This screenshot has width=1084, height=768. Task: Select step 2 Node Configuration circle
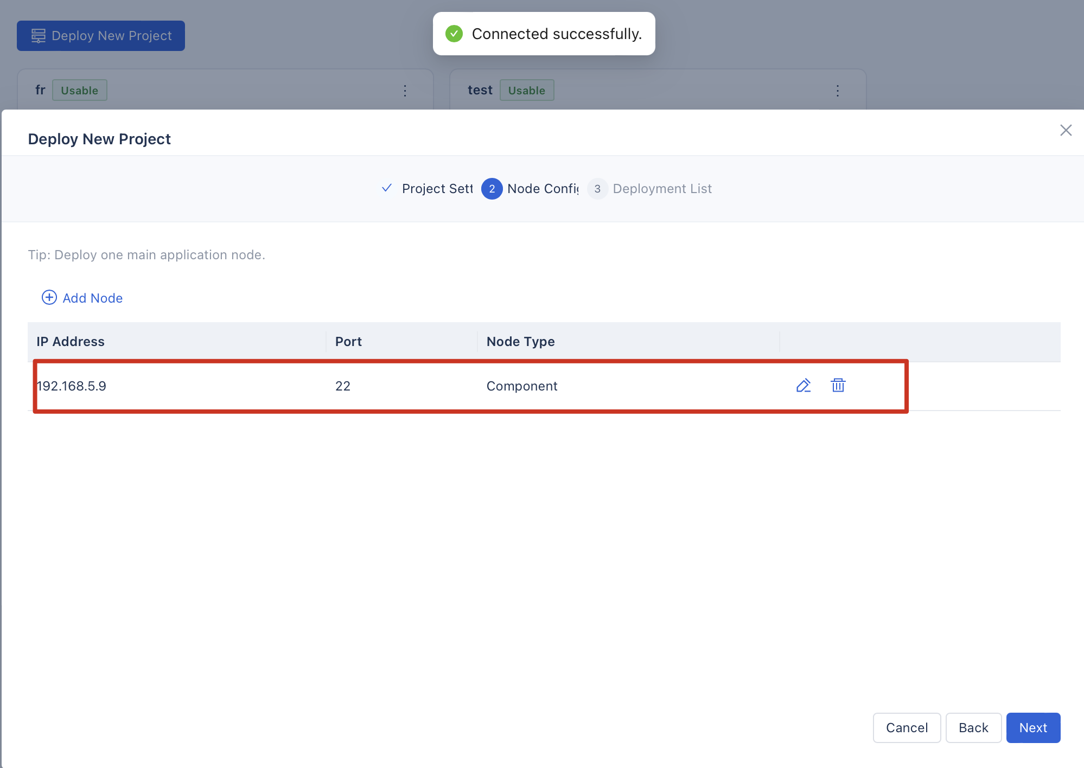click(492, 189)
